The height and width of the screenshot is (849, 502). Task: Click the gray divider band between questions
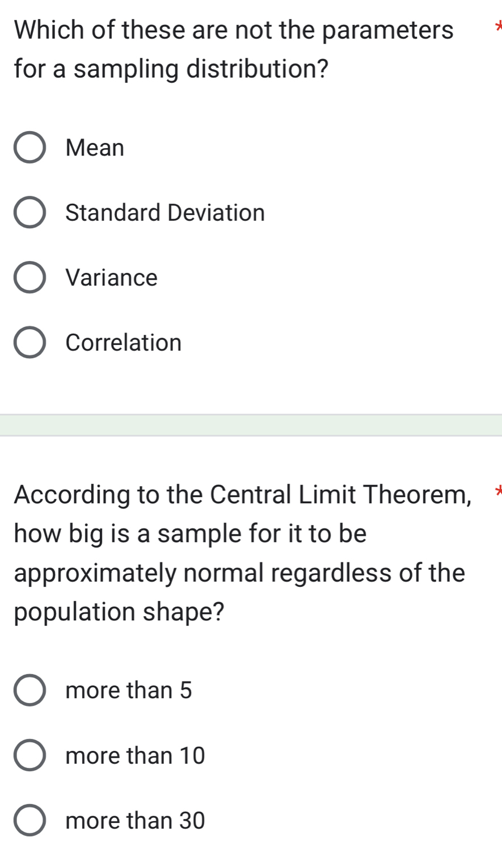[x=251, y=425]
